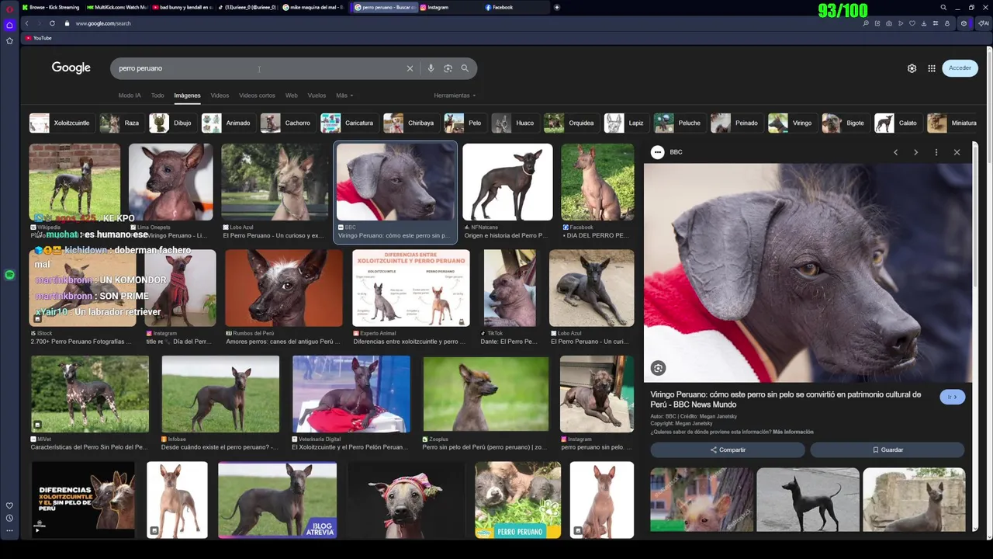Switch to Videos cortos tab
This screenshot has height=559, width=993.
[257, 95]
